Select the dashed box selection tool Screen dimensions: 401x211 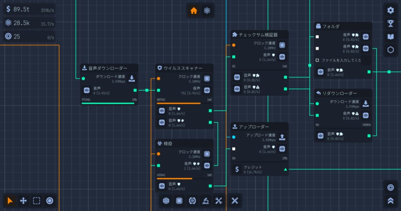(36, 201)
